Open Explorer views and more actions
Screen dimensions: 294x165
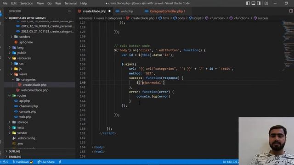(x=69, y=11)
